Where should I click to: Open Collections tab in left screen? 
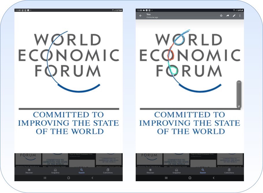(x=108, y=171)
